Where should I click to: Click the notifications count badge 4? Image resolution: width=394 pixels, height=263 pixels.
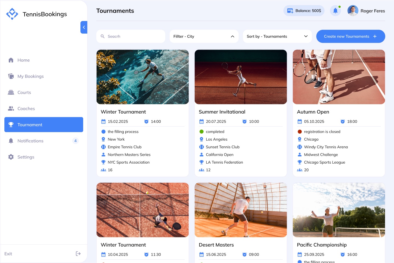76,141
